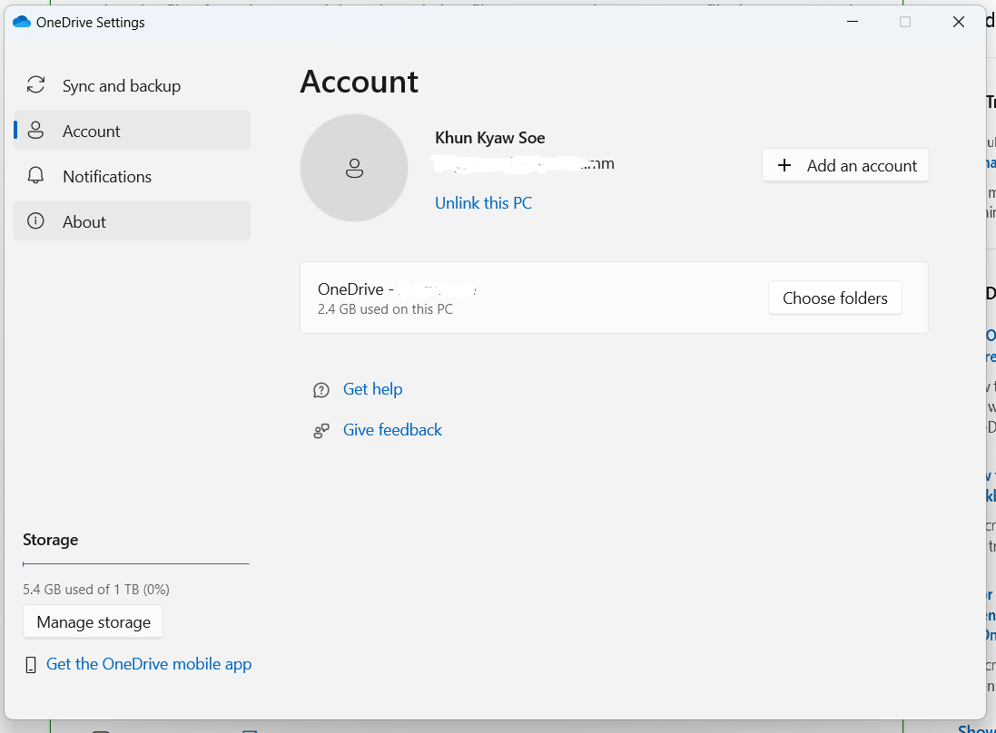
Task: Click the question mark help icon
Action: tap(321, 390)
